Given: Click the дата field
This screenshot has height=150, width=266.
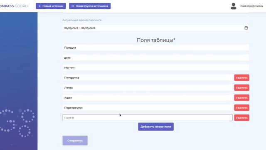Looking at the screenshot, I should tap(156, 57).
